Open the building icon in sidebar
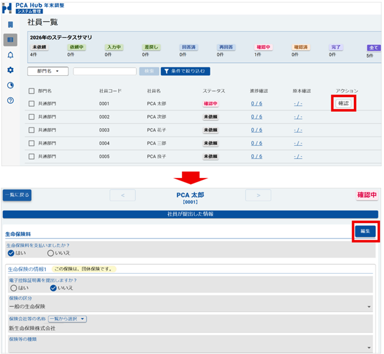Screen dimensions: 384x354 coord(10,25)
